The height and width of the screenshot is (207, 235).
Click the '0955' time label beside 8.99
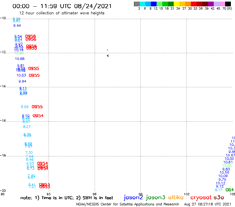tap(37, 107)
